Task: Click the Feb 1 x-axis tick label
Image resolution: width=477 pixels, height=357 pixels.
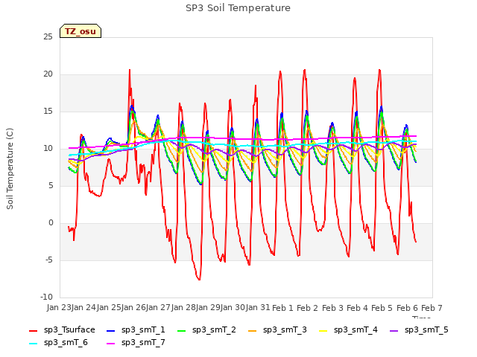Action: [282, 308]
